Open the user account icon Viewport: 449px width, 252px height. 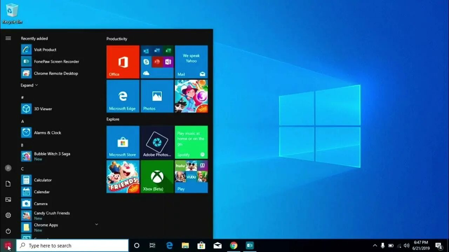pos(8,168)
